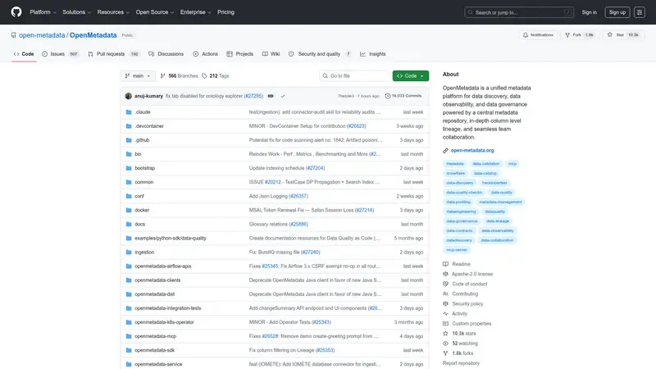
Task: Click the Search or jump to field
Action: coord(519,12)
